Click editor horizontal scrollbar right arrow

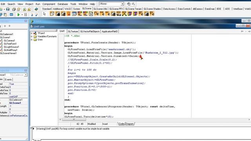point(249,119)
